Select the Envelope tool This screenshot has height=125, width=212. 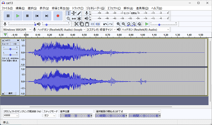coord(74,13)
